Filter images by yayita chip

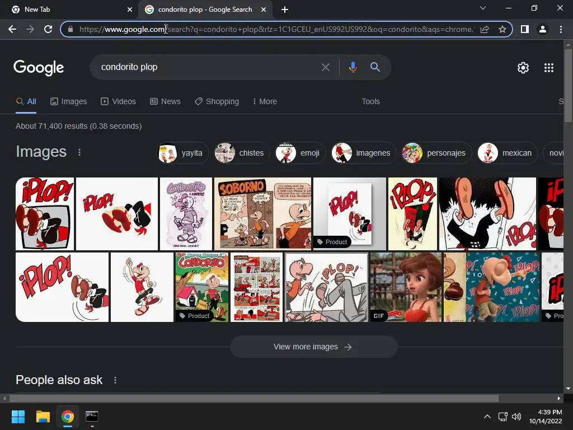(182, 153)
